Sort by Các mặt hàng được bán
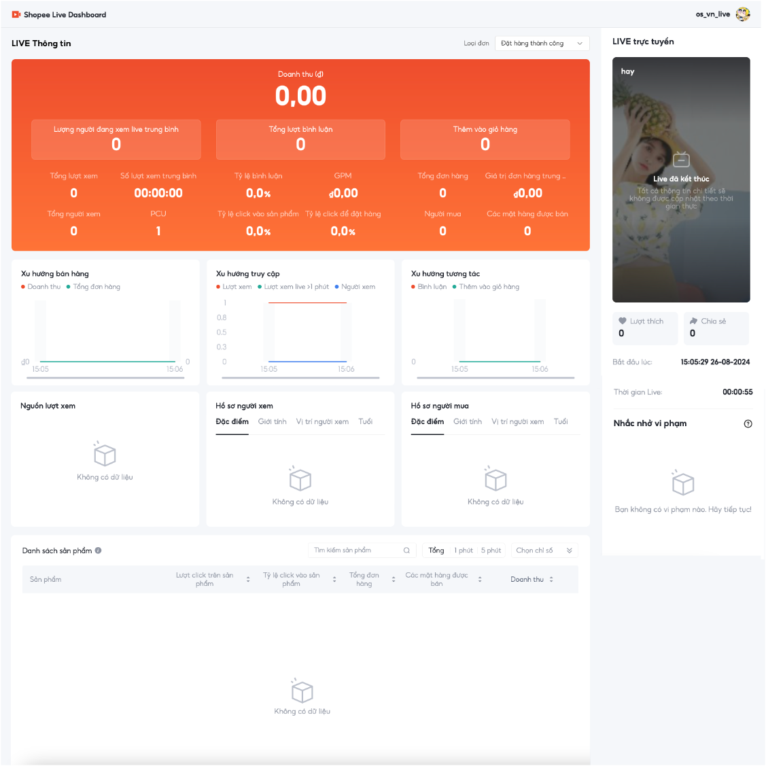The width and height of the screenshot is (766, 766). (x=480, y=579)
